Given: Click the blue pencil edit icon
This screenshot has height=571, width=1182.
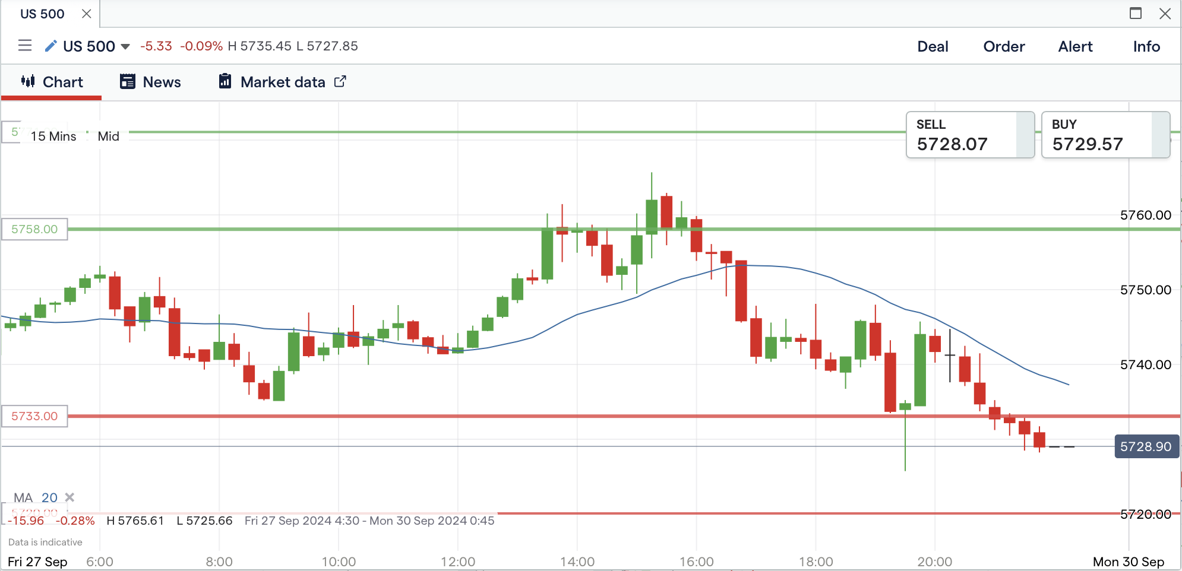Looking at the screenshot, I should tap(51, 46).
